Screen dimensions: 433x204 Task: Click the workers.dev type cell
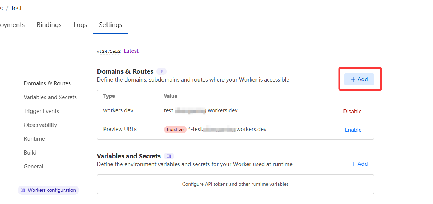[118, 110]
